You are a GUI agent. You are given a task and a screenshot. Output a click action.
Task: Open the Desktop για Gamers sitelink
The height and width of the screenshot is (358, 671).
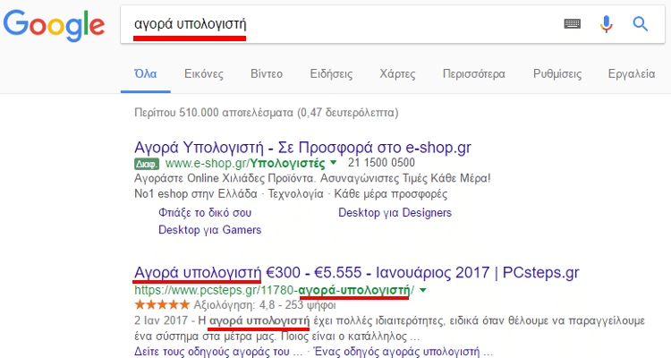(209, 230)
